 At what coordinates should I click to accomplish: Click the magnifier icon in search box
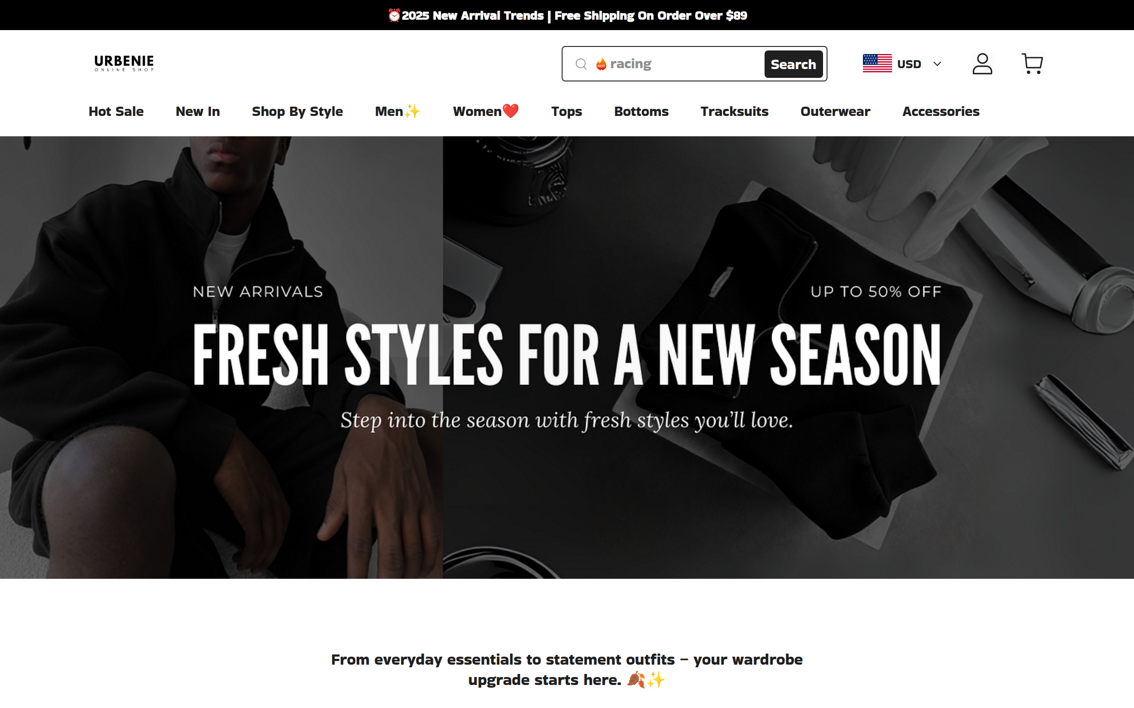click(581, 64)
